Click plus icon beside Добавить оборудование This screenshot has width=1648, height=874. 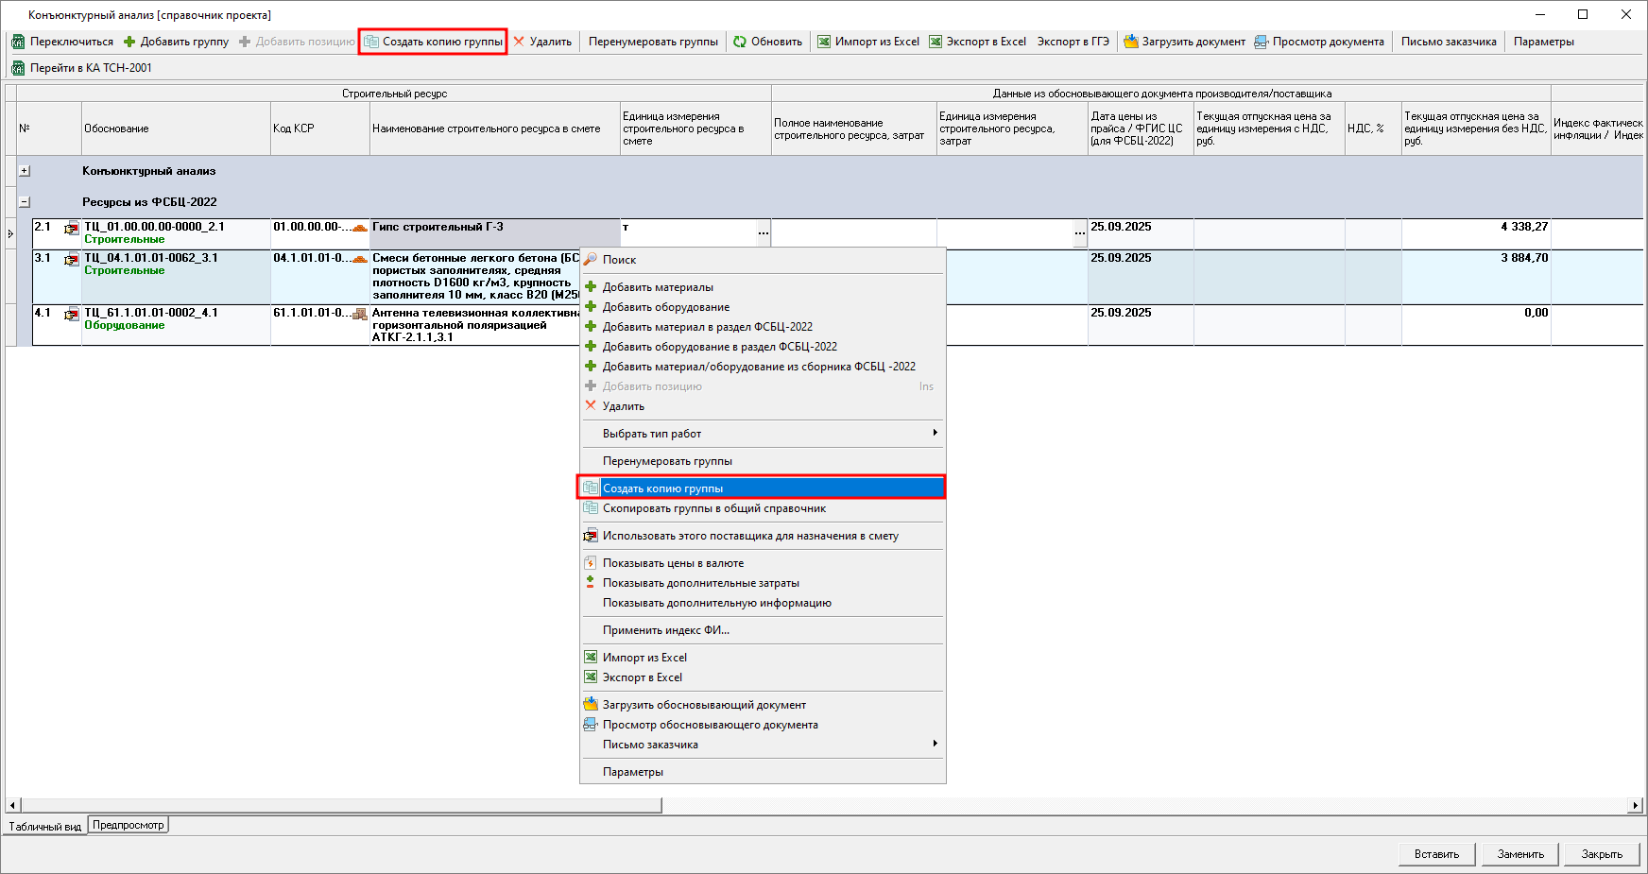coord(591,306)
